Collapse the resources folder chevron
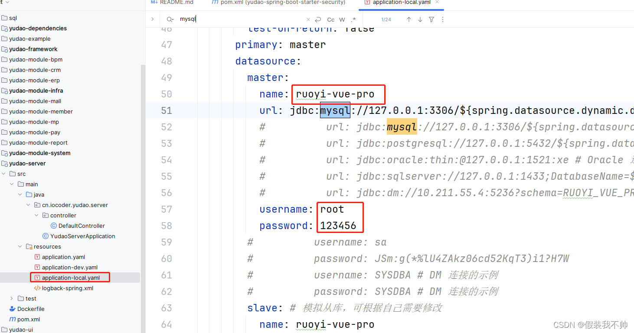This screenshot has width=634, height=333. click(20, 246)
